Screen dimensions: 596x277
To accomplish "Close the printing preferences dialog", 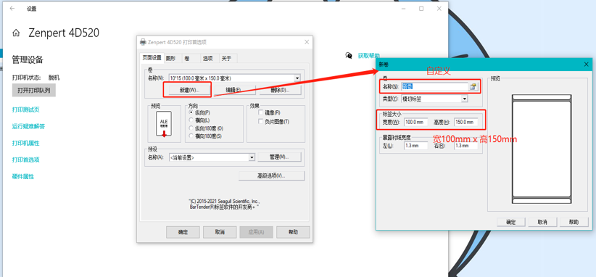I will tap(307, 42).
